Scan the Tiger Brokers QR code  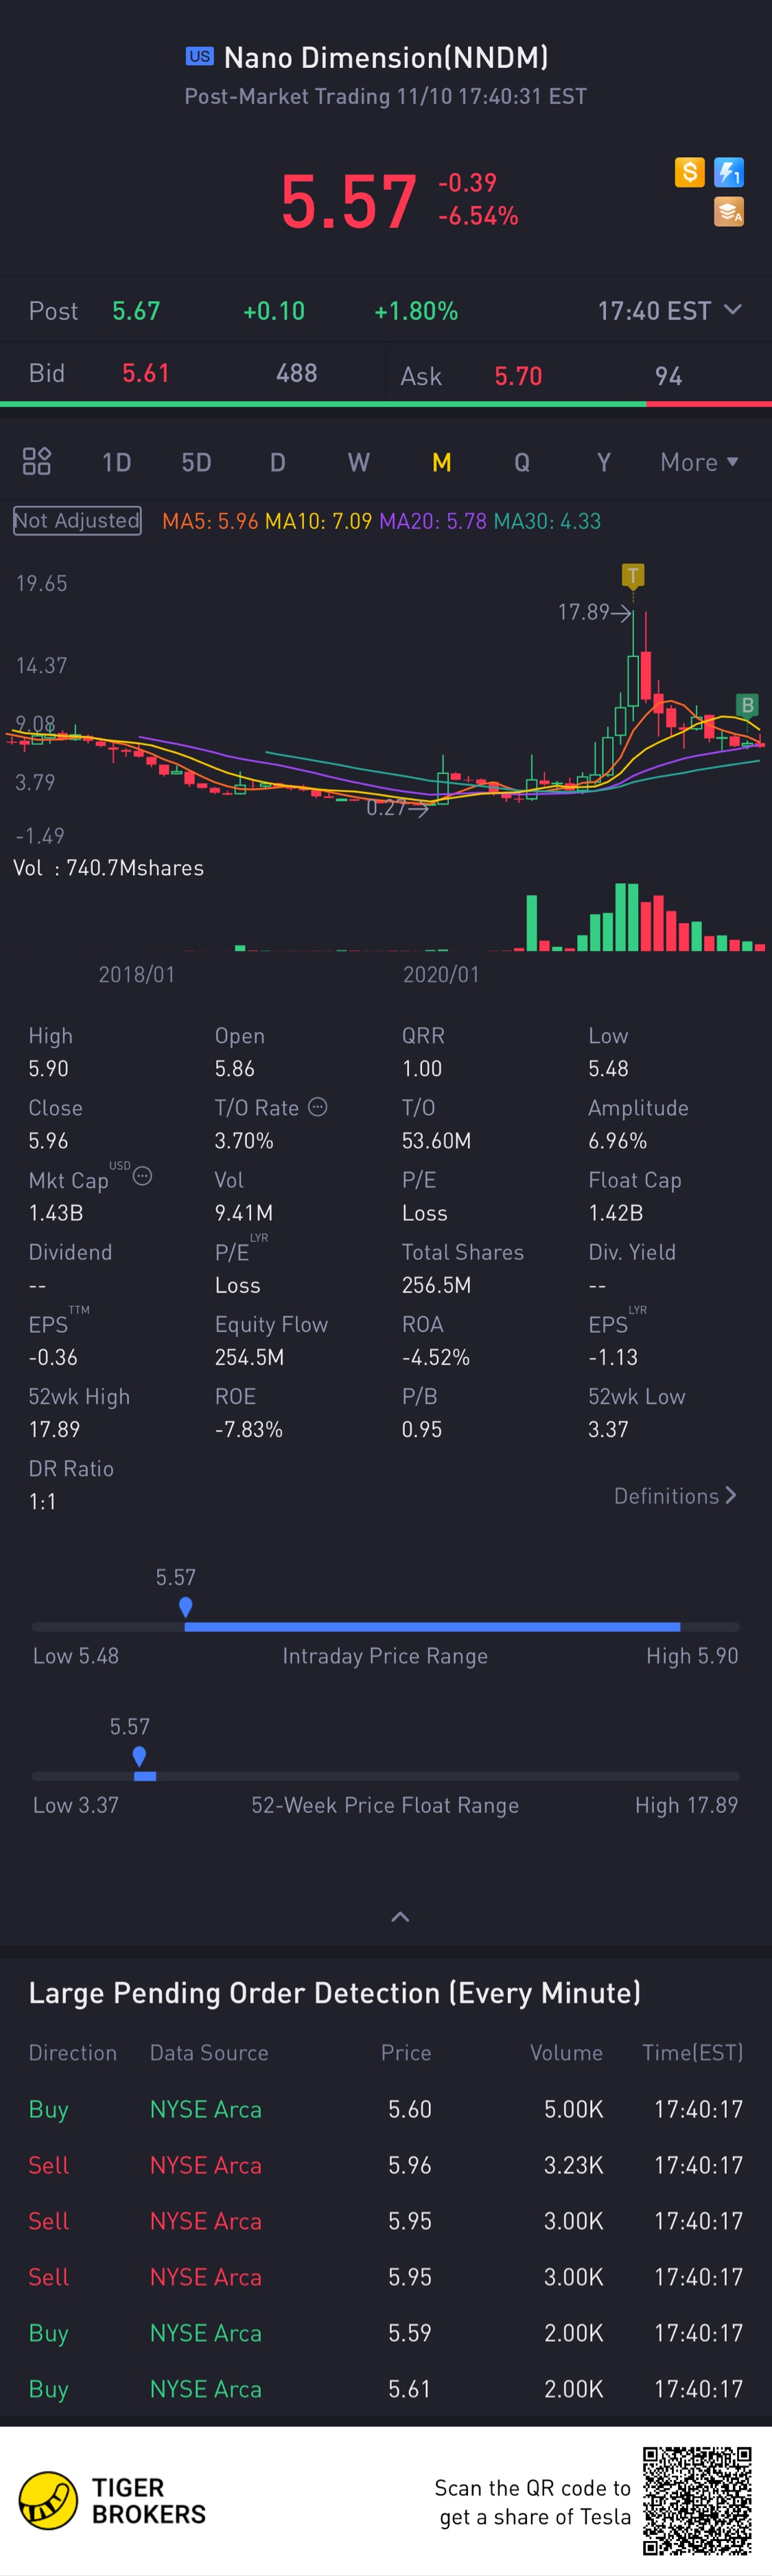point(696,2500)
